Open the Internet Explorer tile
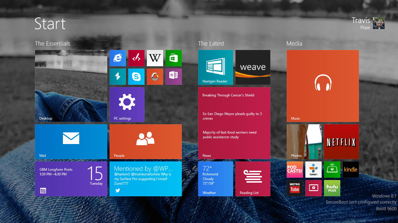Image resolution: width=398 pixels, height=223 pixels. click(x=118, y=58)
